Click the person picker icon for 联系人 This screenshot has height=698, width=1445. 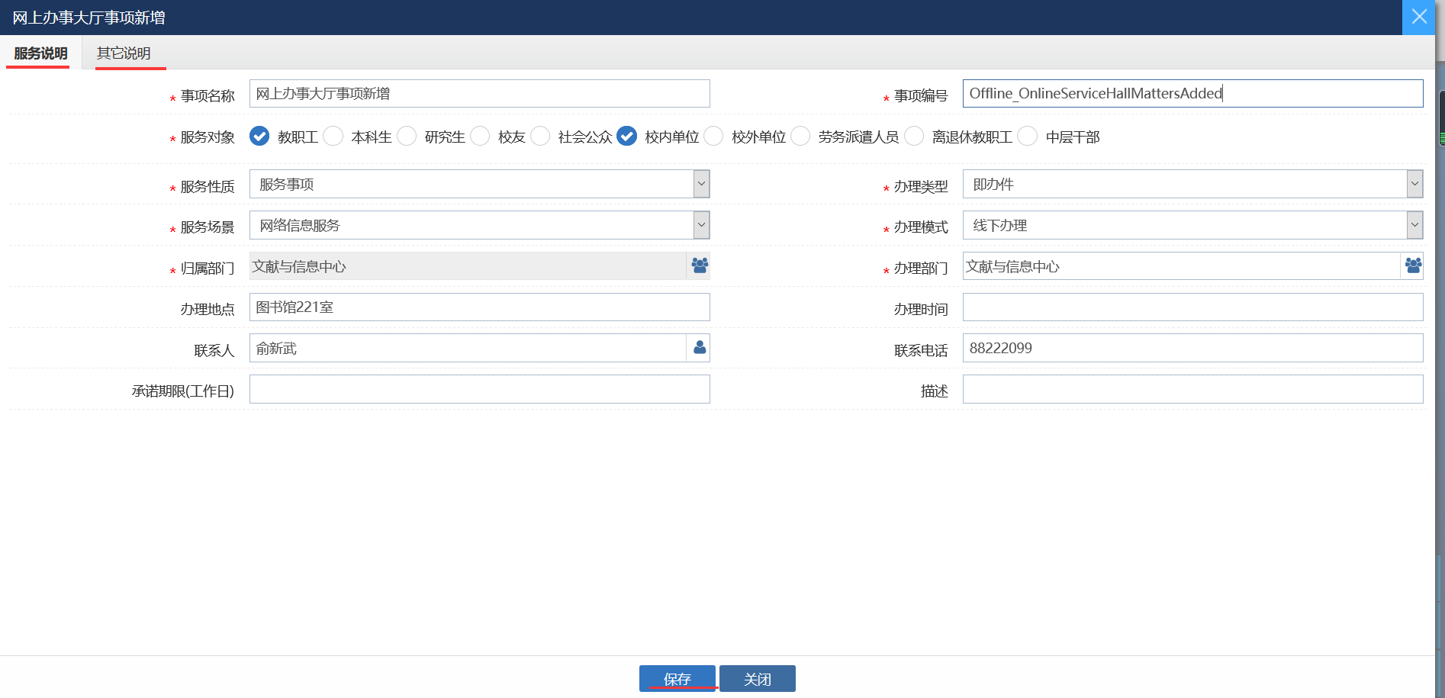coord(699,348)
